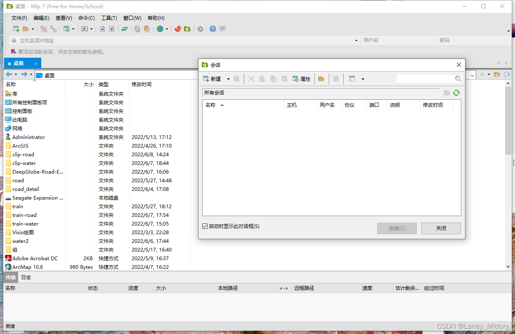Go forward with the blue right arrow
This screenshot has height=334, width=515.
coord(24,74)
